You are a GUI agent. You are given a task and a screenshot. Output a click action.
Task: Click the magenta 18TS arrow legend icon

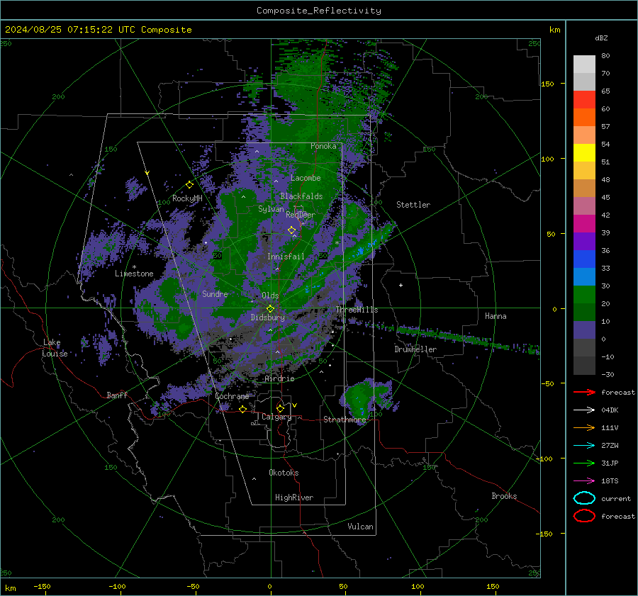(584, 480)
